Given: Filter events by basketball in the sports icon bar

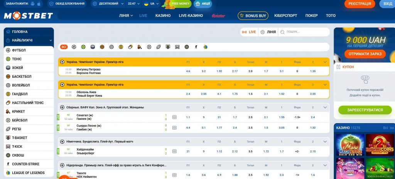Looking at the screenshot, I should (x=102, y=47).
